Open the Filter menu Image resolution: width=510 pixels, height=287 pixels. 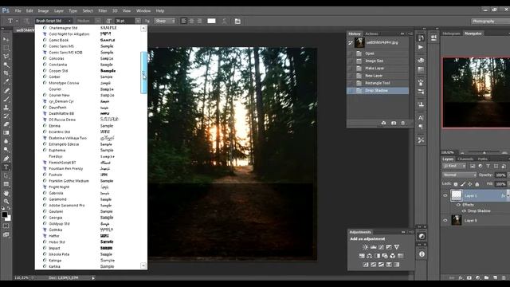pyautogui.click(x=103, y=10)
